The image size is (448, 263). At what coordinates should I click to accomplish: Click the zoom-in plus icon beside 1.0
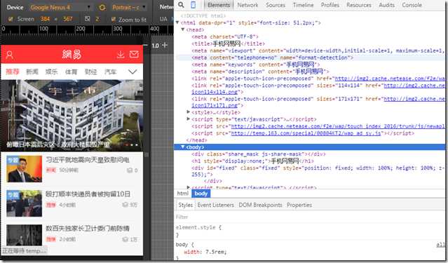click(x=165, y=45)
